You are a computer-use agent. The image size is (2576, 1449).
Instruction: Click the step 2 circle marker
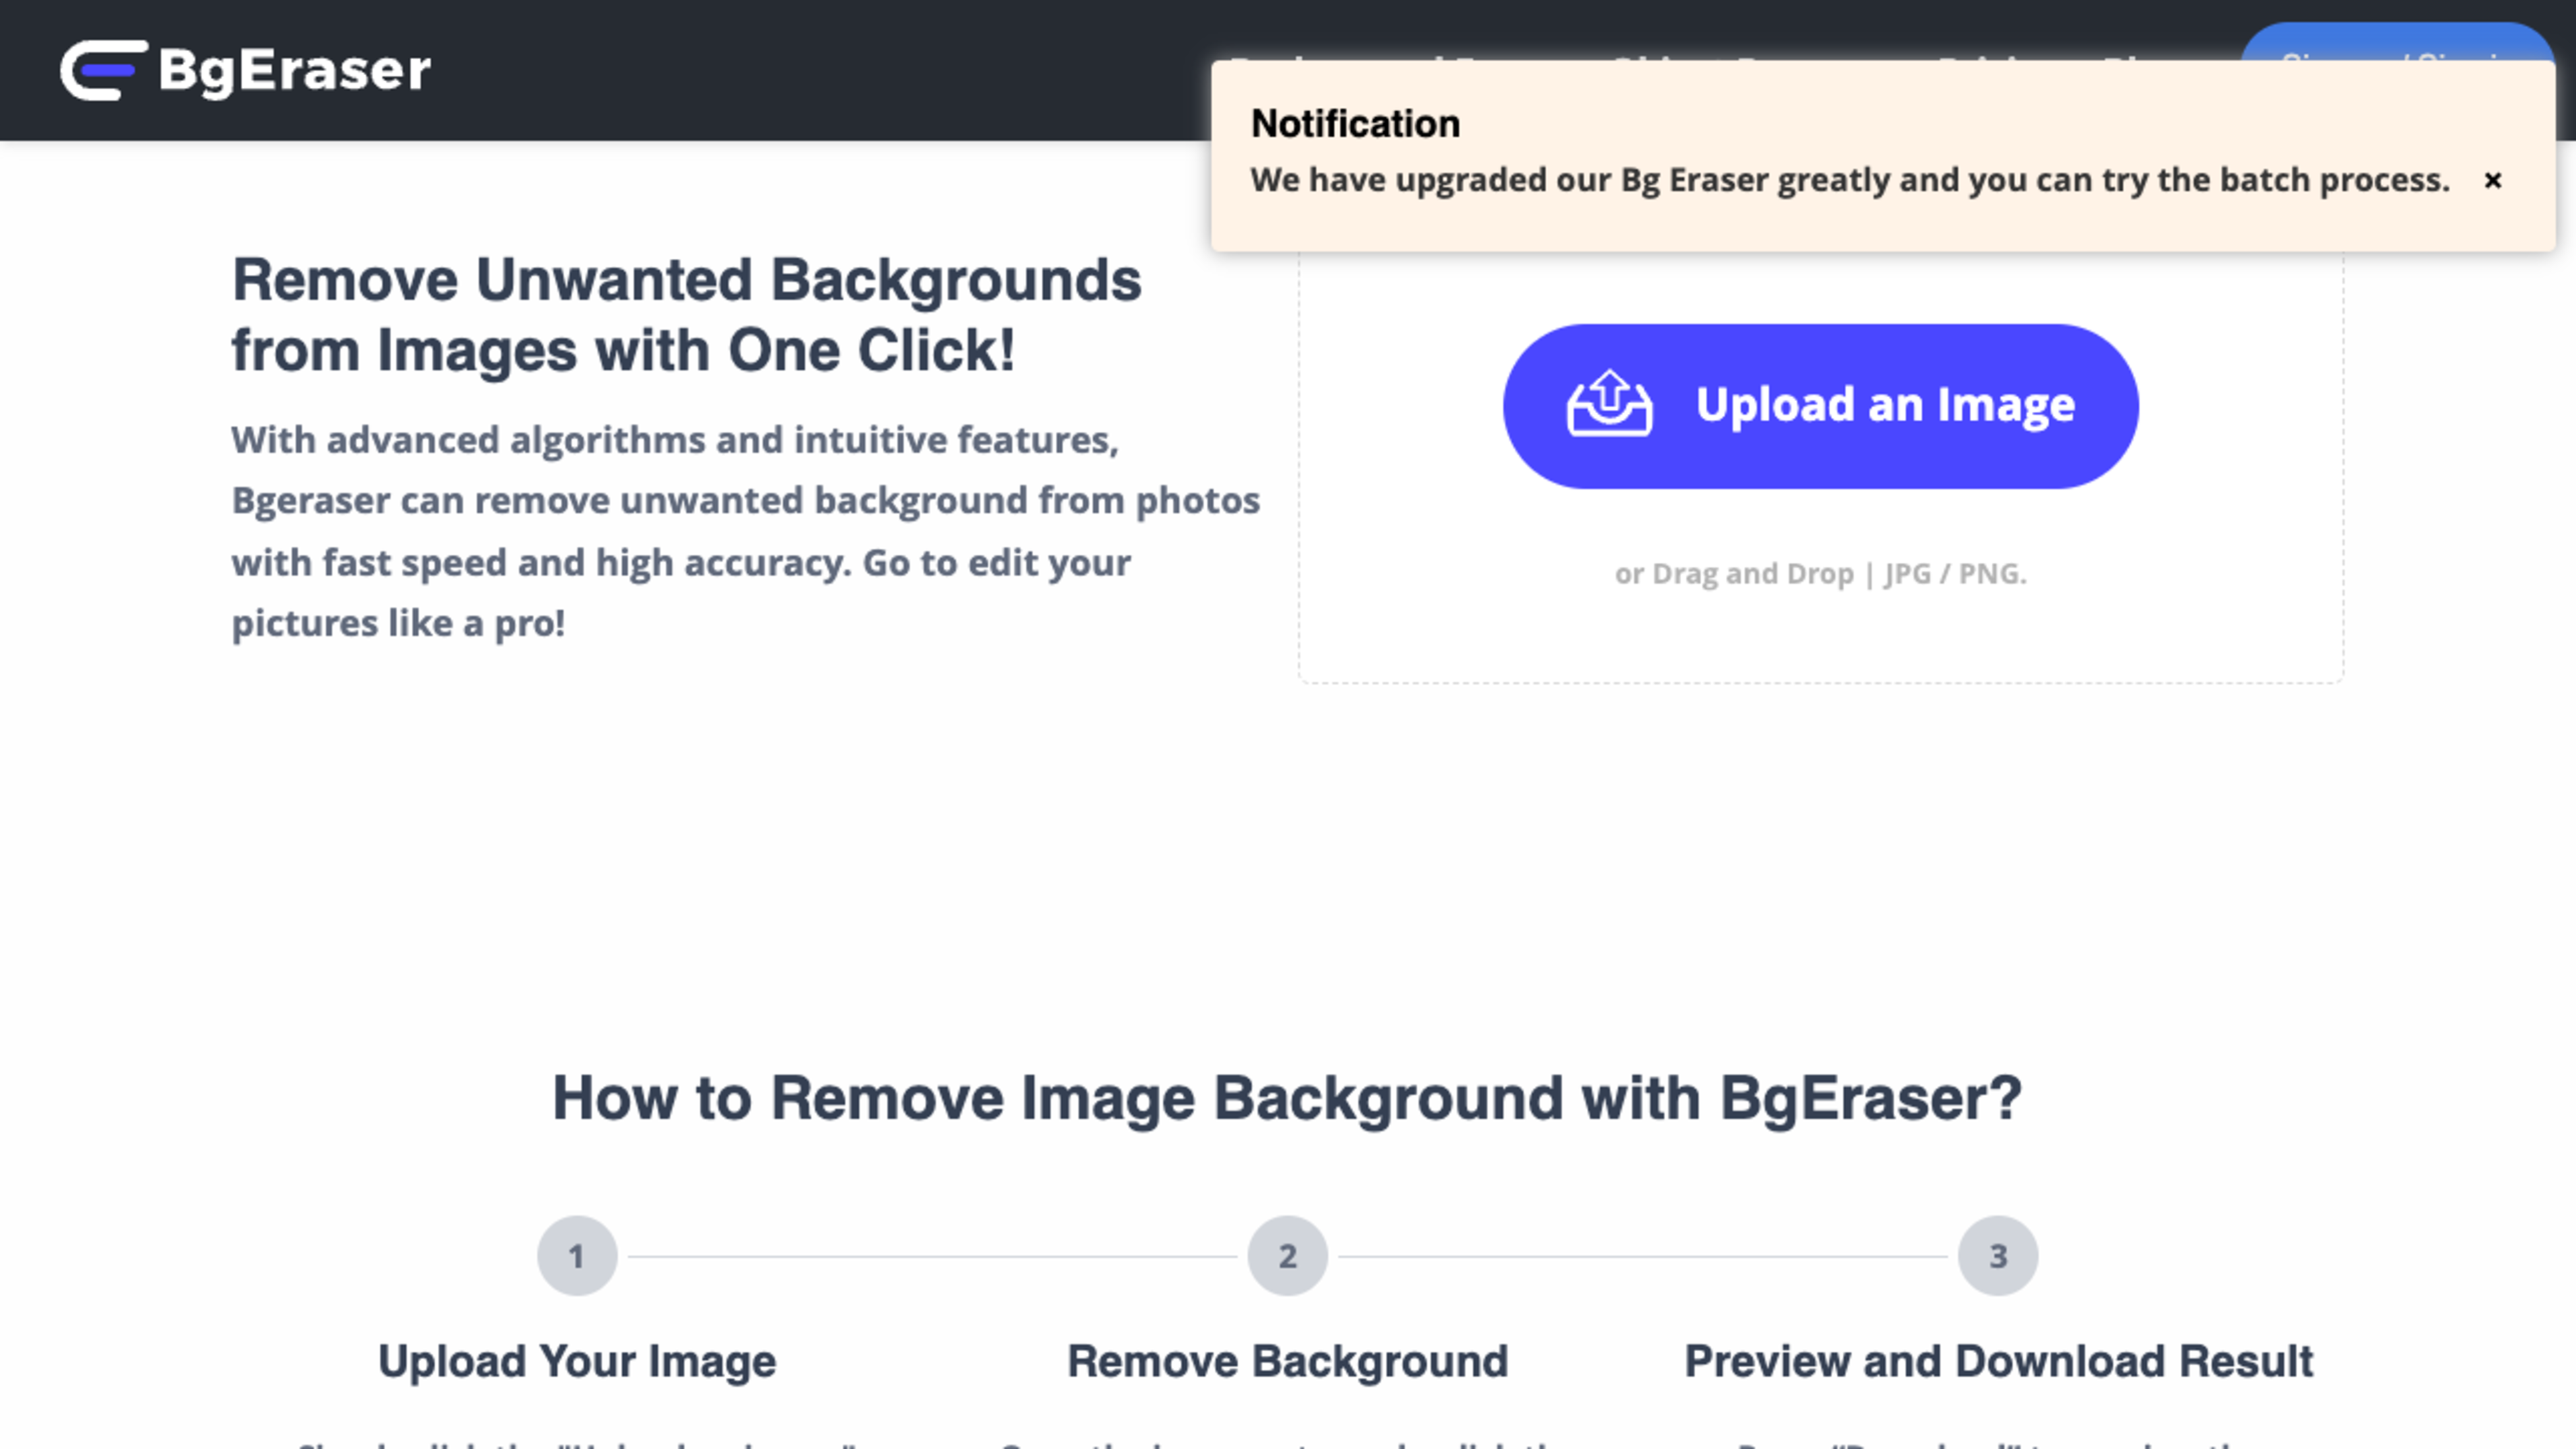(1287, 1255)
